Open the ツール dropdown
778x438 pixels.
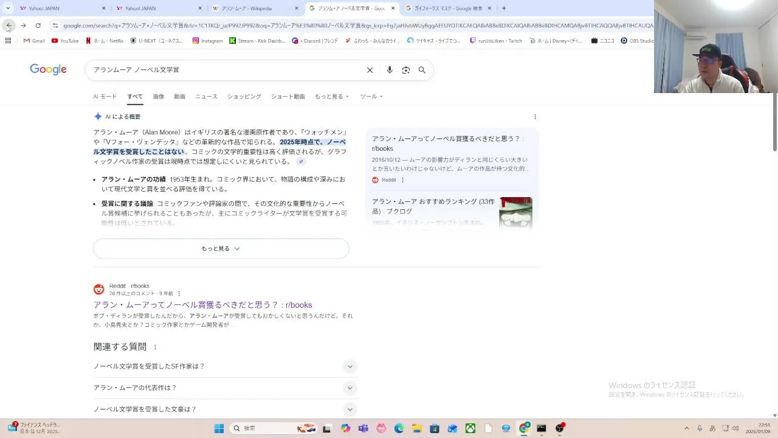point(371,96)
